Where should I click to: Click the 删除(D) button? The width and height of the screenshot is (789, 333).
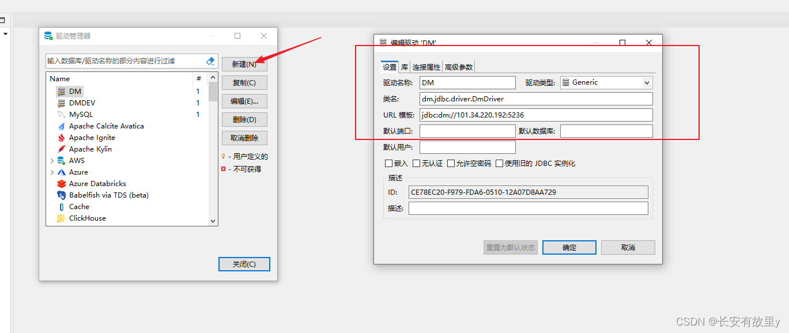click(244, 120)
